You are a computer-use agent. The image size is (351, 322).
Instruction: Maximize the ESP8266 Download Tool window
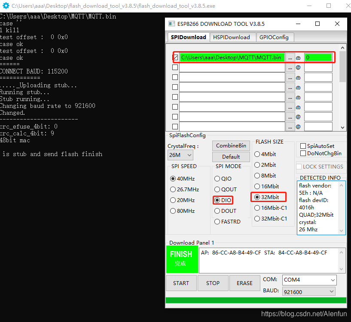(x=317, y=24)
